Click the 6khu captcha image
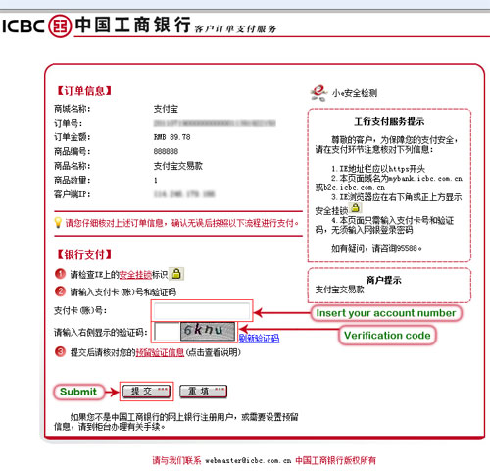The height and width of the screenshot is (474, 490). [208, 331]
